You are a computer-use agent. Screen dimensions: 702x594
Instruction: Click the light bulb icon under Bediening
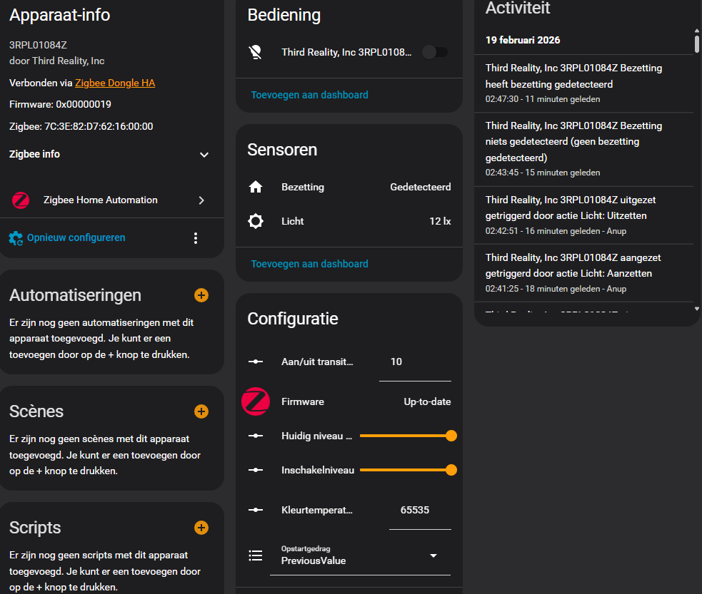pyautogui.click(x=256, y=52)
